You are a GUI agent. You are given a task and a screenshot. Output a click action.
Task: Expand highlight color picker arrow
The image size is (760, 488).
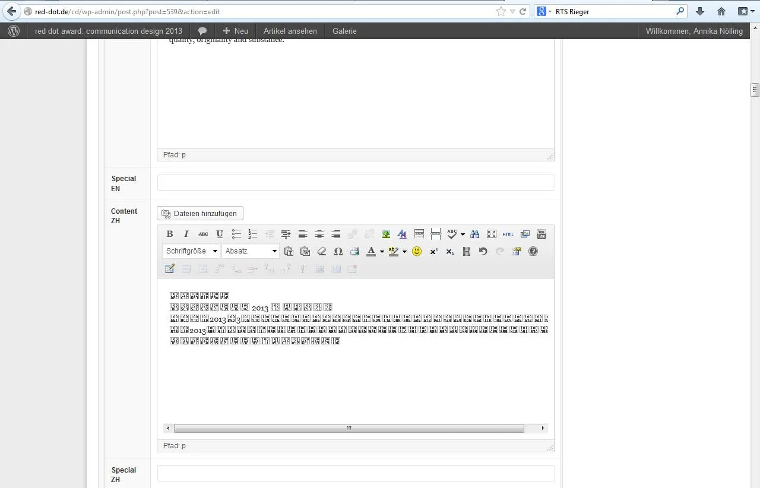click(x=404, y=251)
